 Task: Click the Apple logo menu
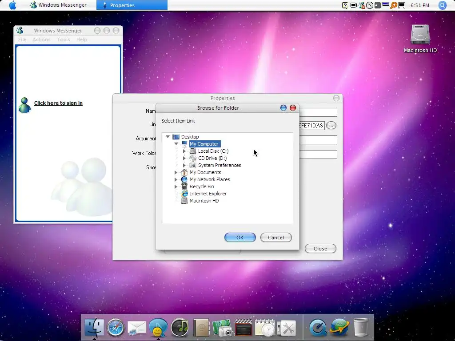click(x=12, y=5)
